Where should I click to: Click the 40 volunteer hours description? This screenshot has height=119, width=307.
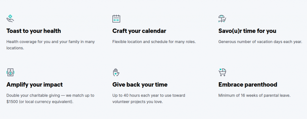click(149, 99)
